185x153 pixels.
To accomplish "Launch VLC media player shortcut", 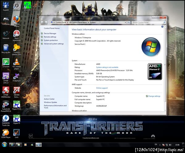I will [17, 64].
